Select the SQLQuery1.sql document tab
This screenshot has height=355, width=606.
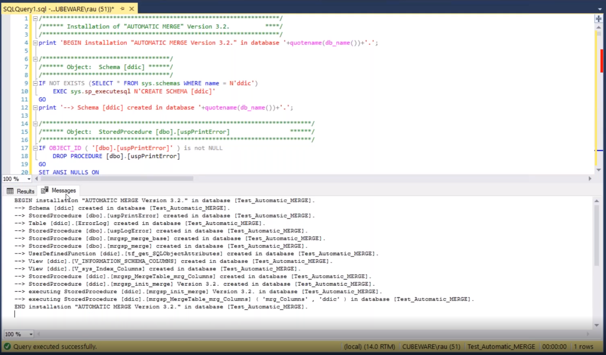(x=59, y=9)
